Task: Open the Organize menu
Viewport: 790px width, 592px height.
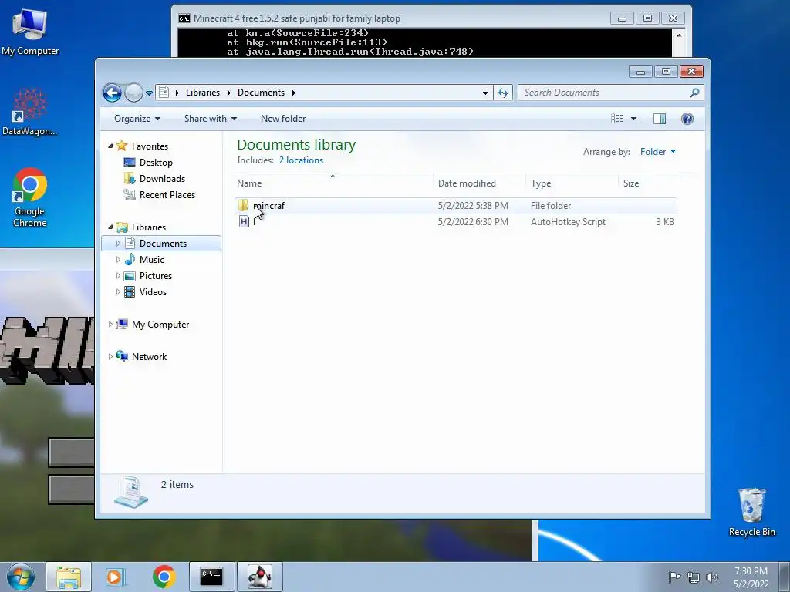Action: point(137,119)
